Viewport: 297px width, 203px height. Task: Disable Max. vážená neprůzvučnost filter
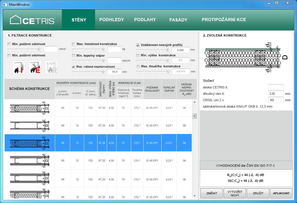(74, 67)
